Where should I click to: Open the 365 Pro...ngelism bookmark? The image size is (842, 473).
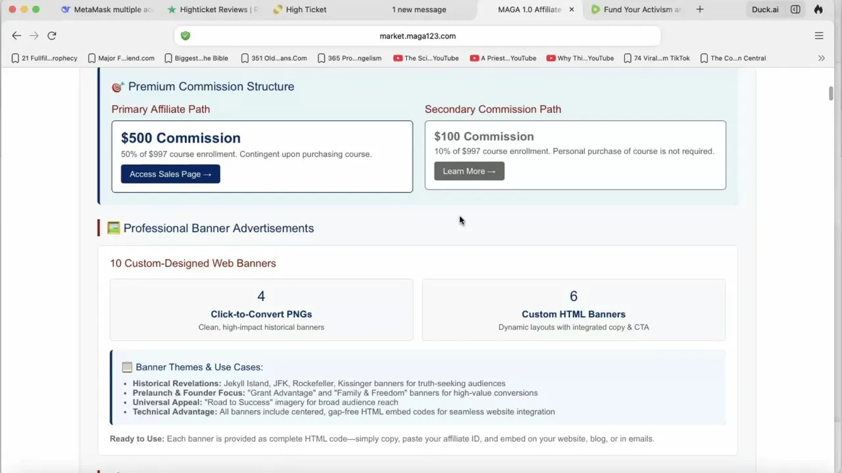pyautogui.click(x=349, y=58)
